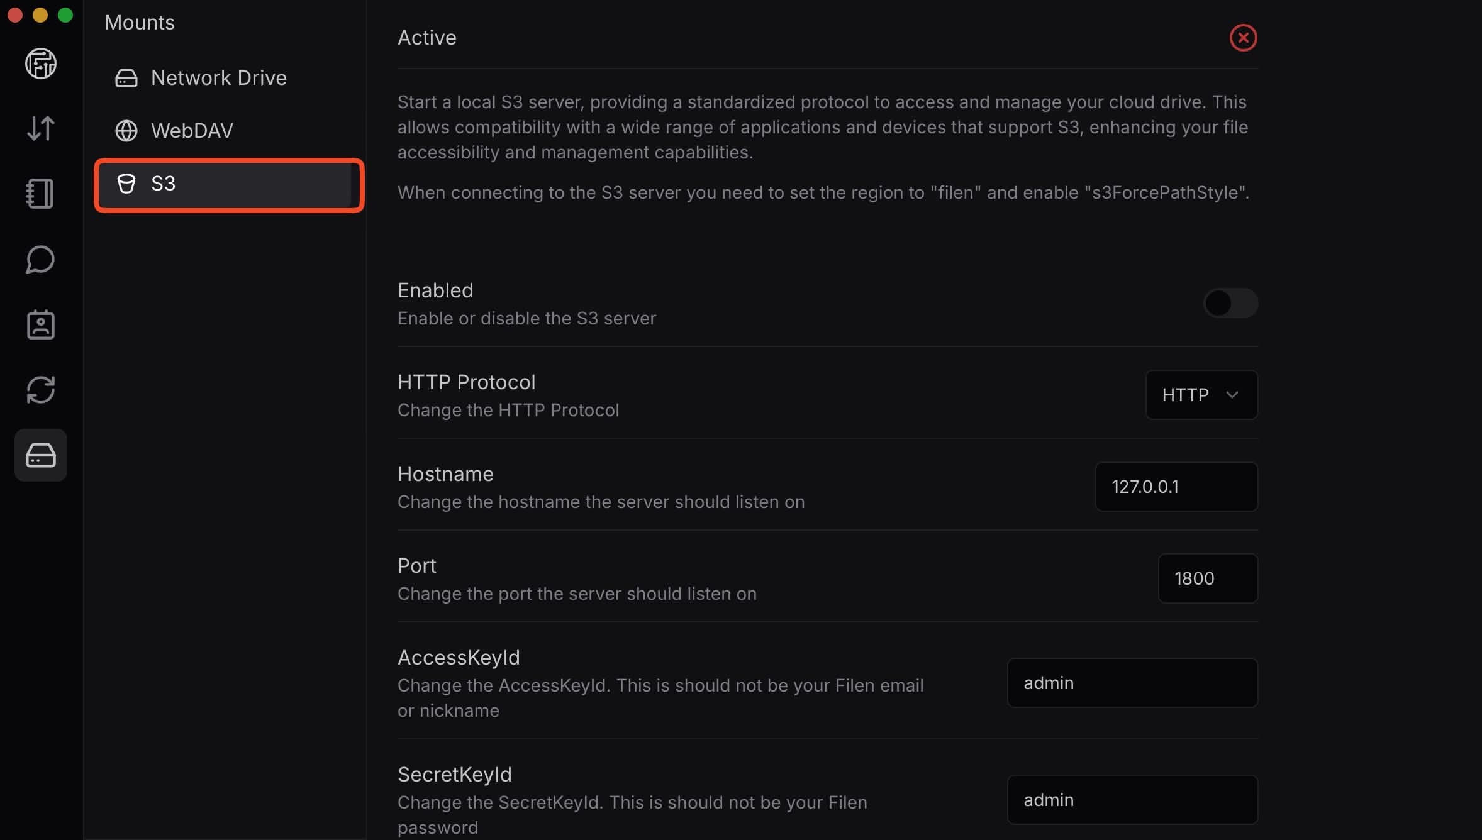Click the bucket icon beside S3
This screenshot has width=1482, height=840.
coord(126,184)
